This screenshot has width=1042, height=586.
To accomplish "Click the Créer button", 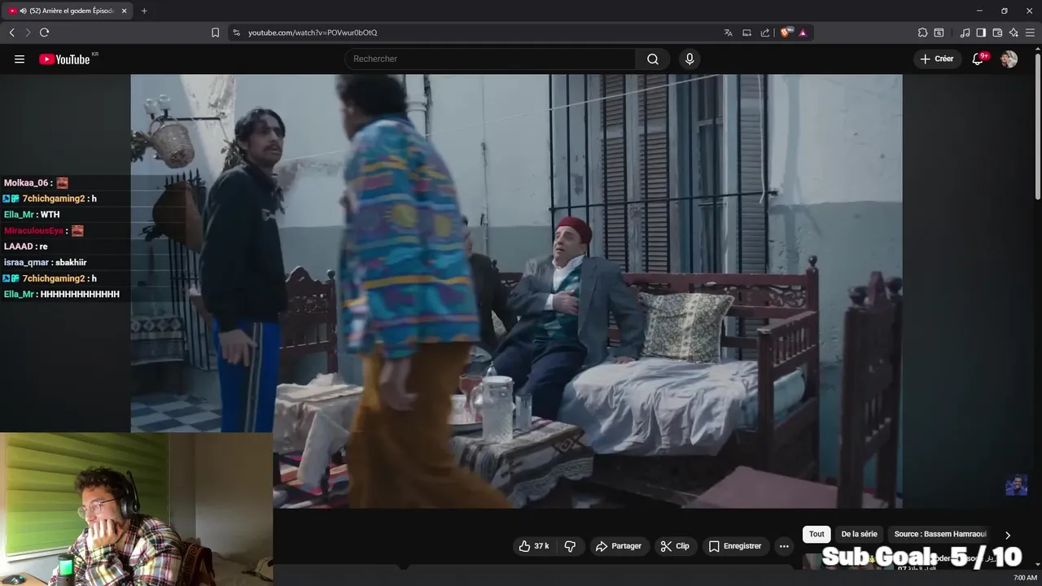I will tap(937, 59).
